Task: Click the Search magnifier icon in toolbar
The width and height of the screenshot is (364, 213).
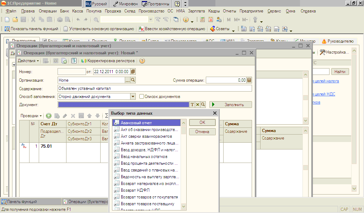Action: point(96,20)
